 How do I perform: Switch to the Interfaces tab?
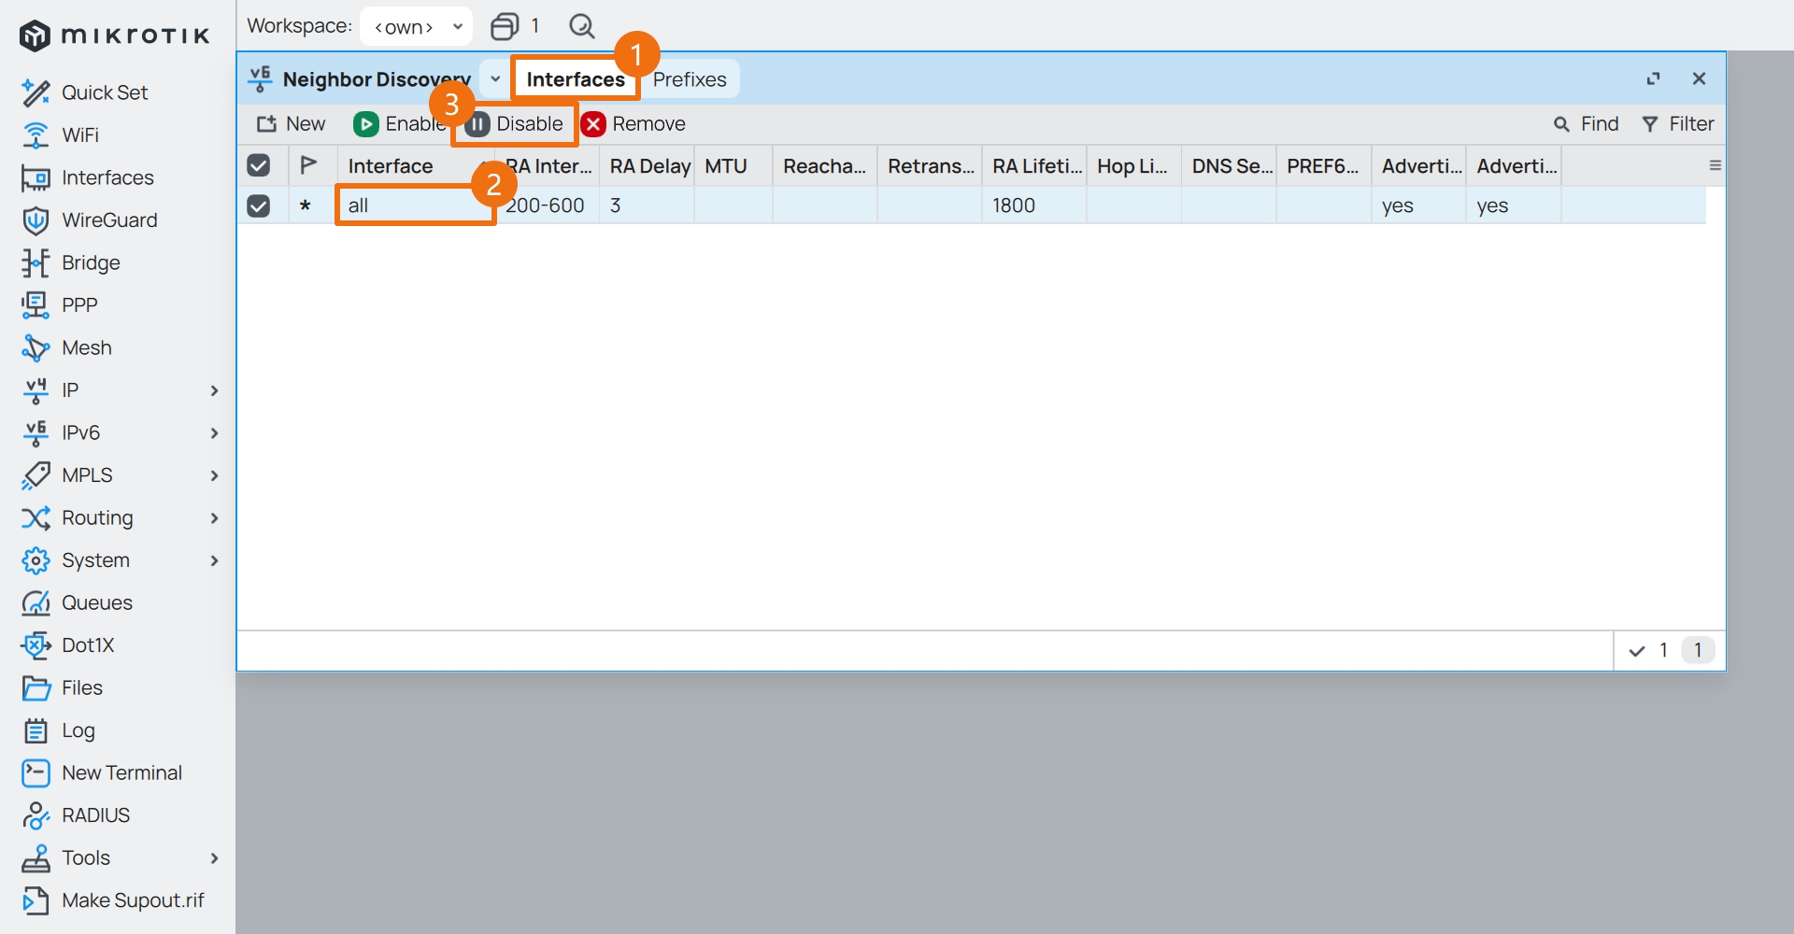[576, 79]
